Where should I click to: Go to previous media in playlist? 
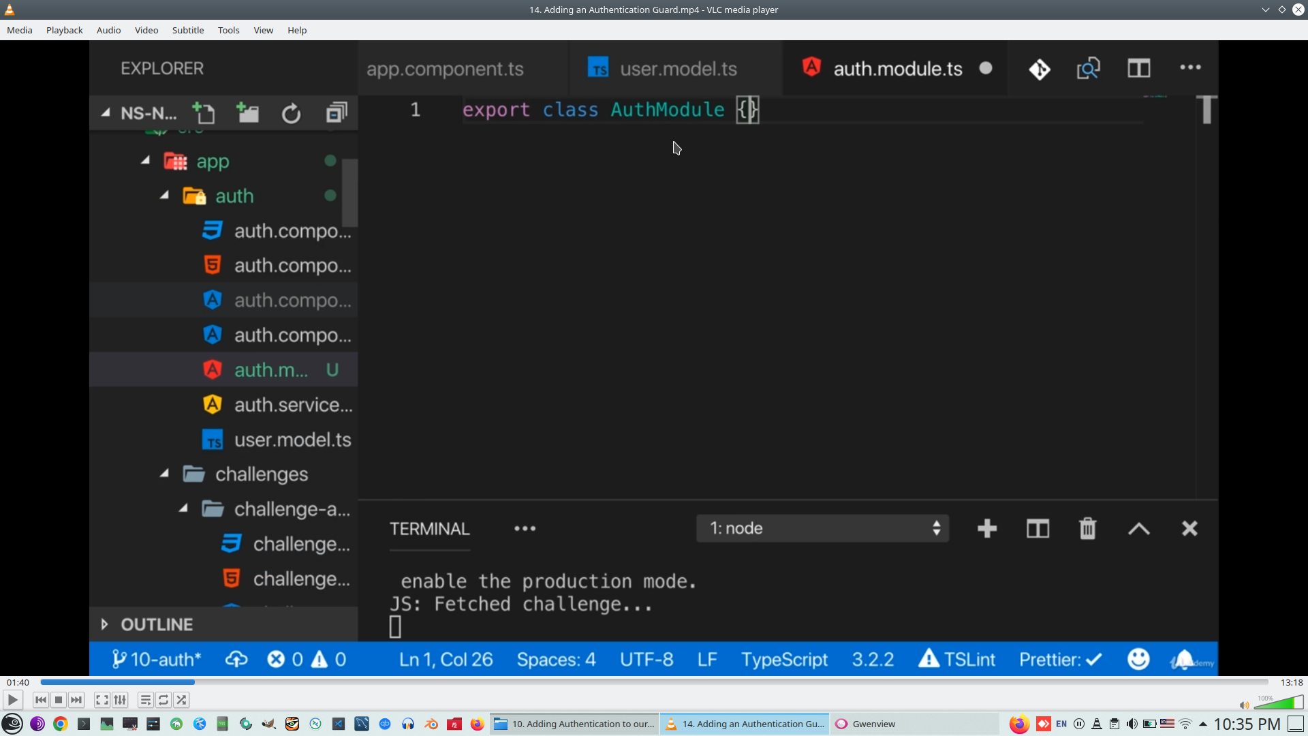pyautogui.click(x=41, y=700)
